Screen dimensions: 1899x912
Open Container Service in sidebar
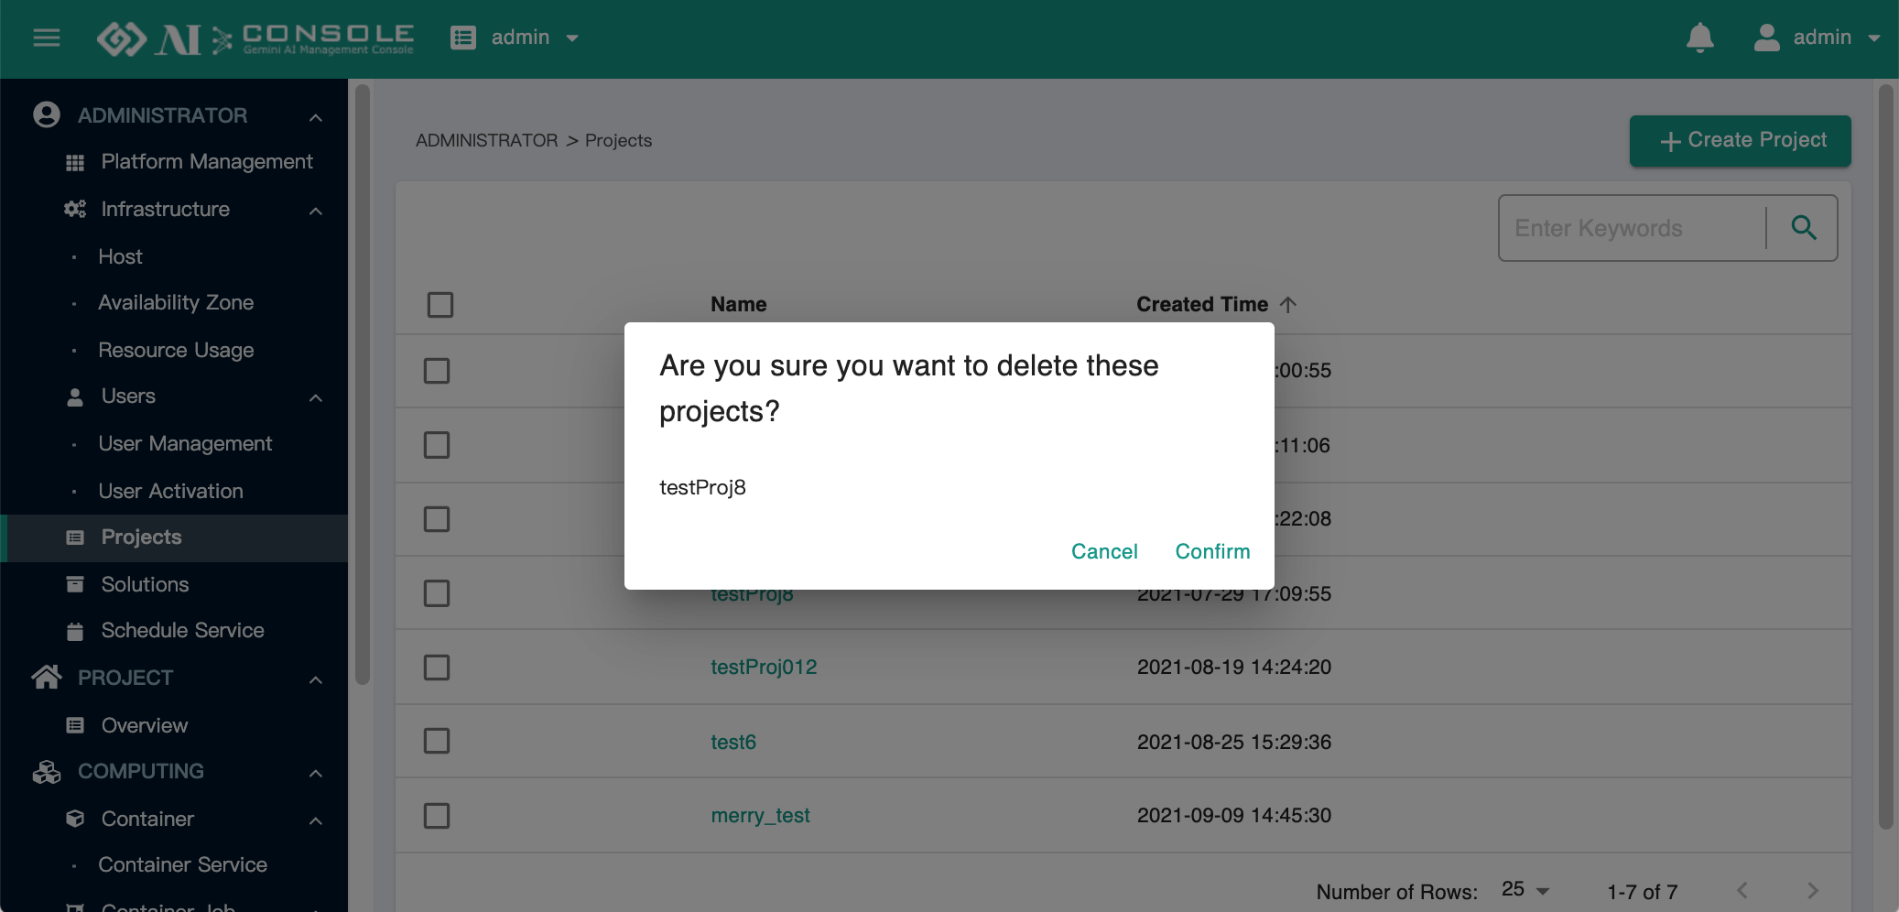(182, 864)
